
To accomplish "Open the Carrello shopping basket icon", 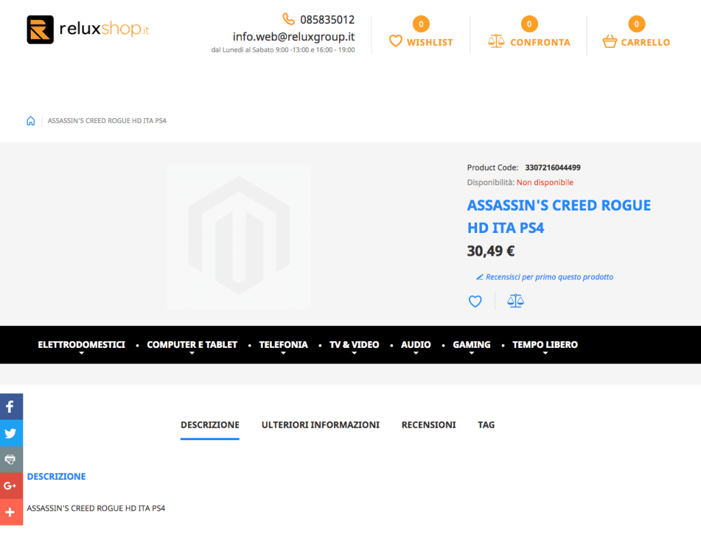I will 609,40.
